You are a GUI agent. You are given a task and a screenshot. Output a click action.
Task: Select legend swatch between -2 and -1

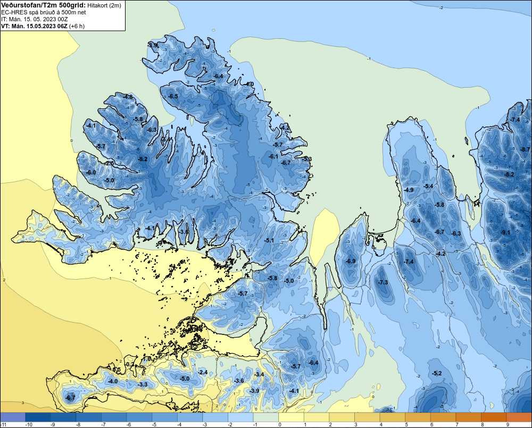(x=240, y=417)
